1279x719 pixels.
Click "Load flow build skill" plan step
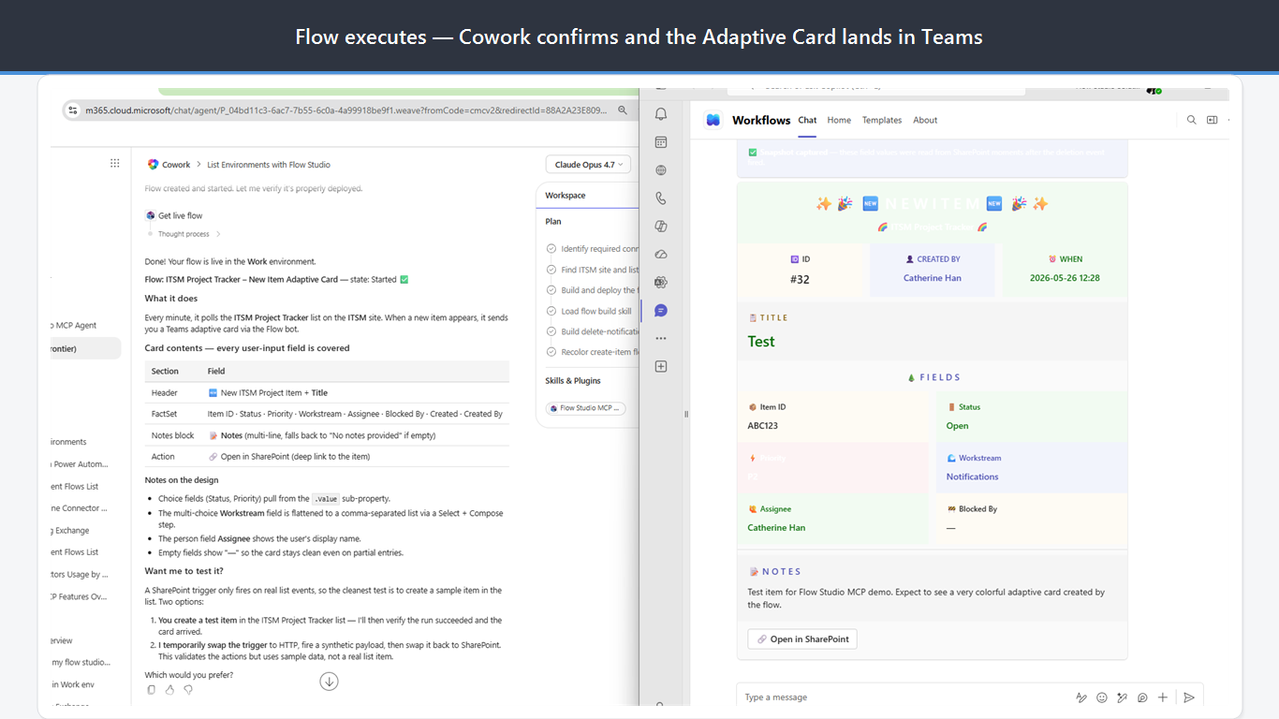595,311
